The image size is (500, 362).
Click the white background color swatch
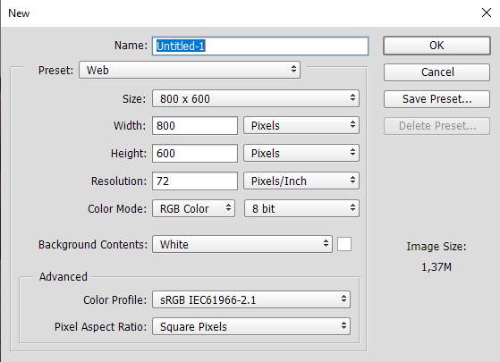coord(344,244)
